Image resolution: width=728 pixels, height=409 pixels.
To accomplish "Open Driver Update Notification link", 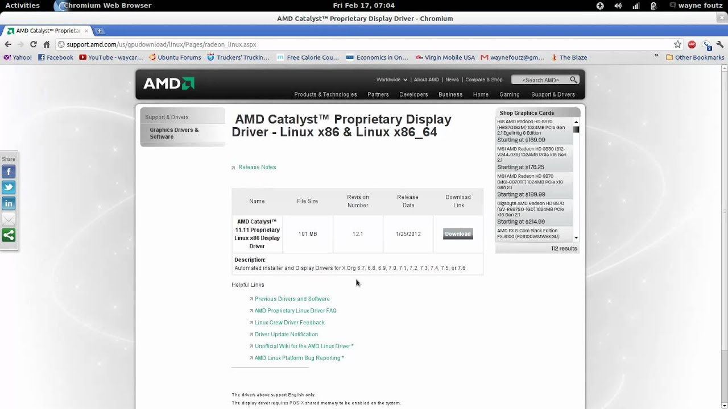I will [286, 335].
